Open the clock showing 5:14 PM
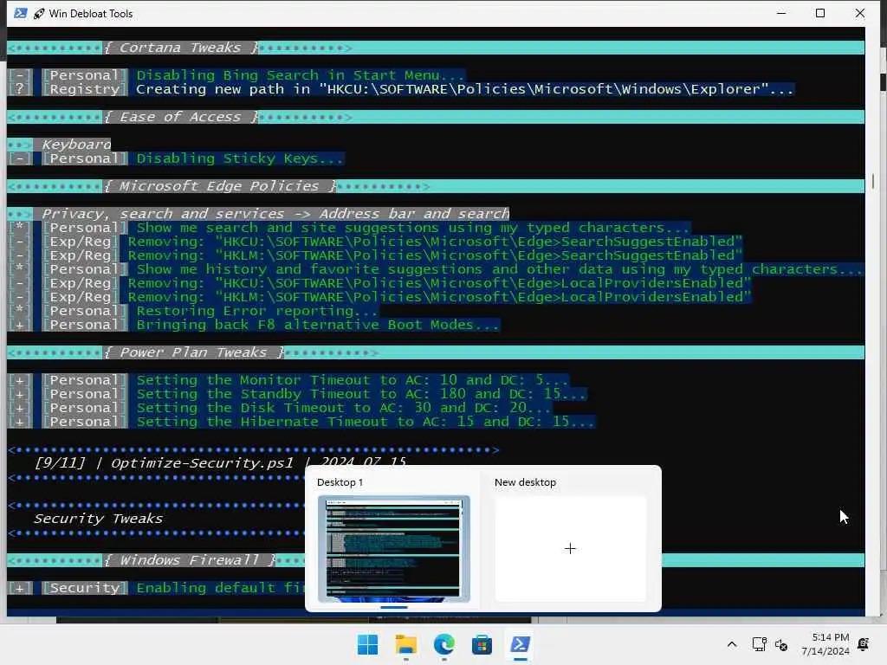887x665 pixels. (x=825, y=644)
